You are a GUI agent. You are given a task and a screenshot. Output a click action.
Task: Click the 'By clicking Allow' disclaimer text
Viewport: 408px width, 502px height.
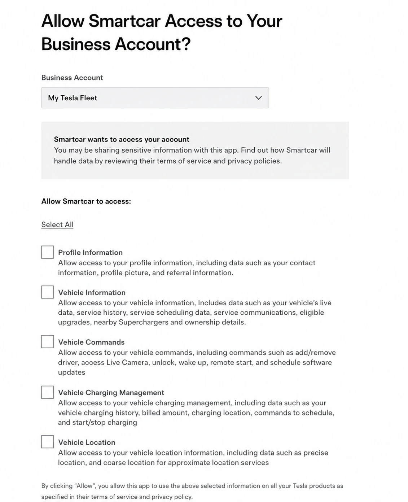click(x=192, y=491)
